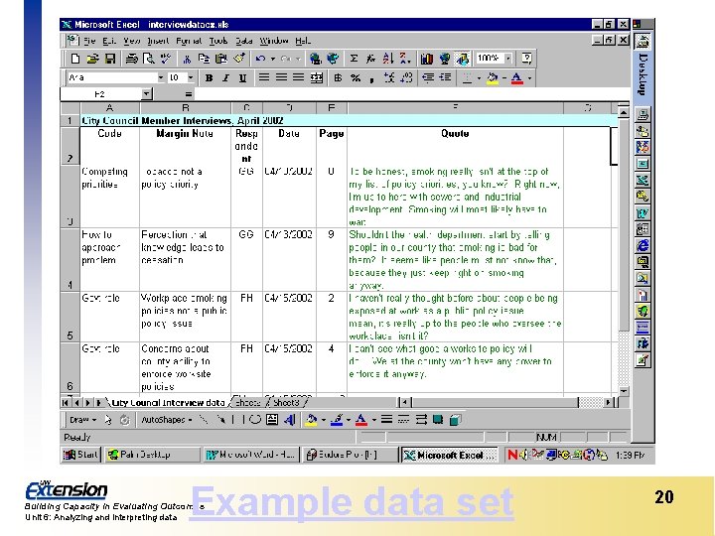Open the Chart Wizard icon
The image size is (715, 536).
pyautogui.click(x=426, y=59)
